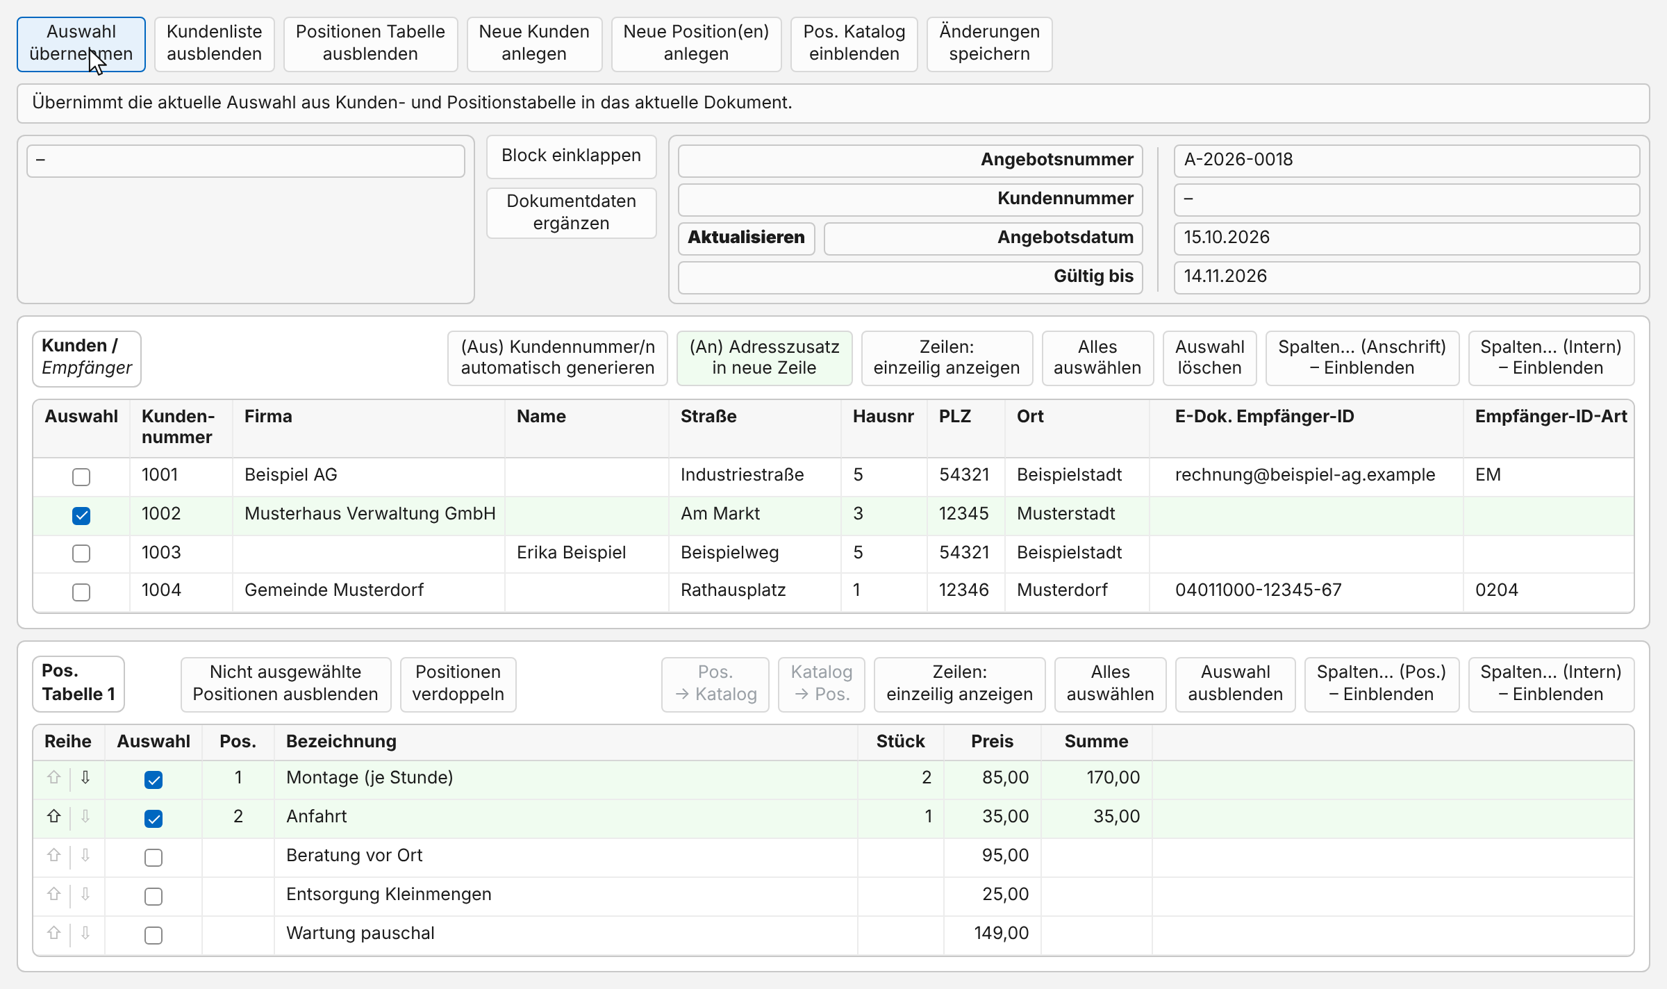
Task: Create new customers with Neue Kunden anlegen
Action: coord(534,44)
